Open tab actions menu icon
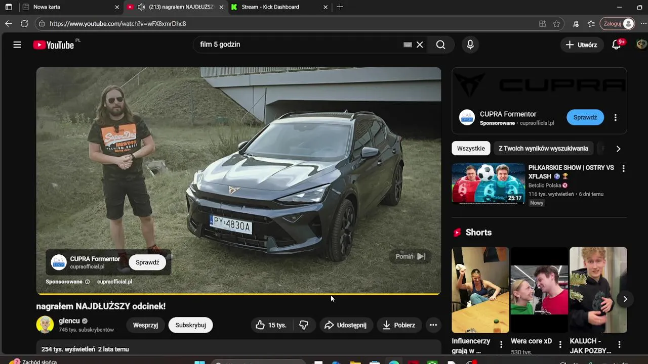This screenshot has width=648, height=364. pyautogui.click(x=9, y=7)
